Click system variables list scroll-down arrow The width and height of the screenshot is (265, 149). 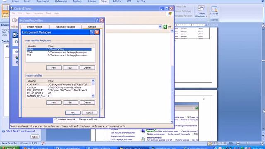pos(93,96)
